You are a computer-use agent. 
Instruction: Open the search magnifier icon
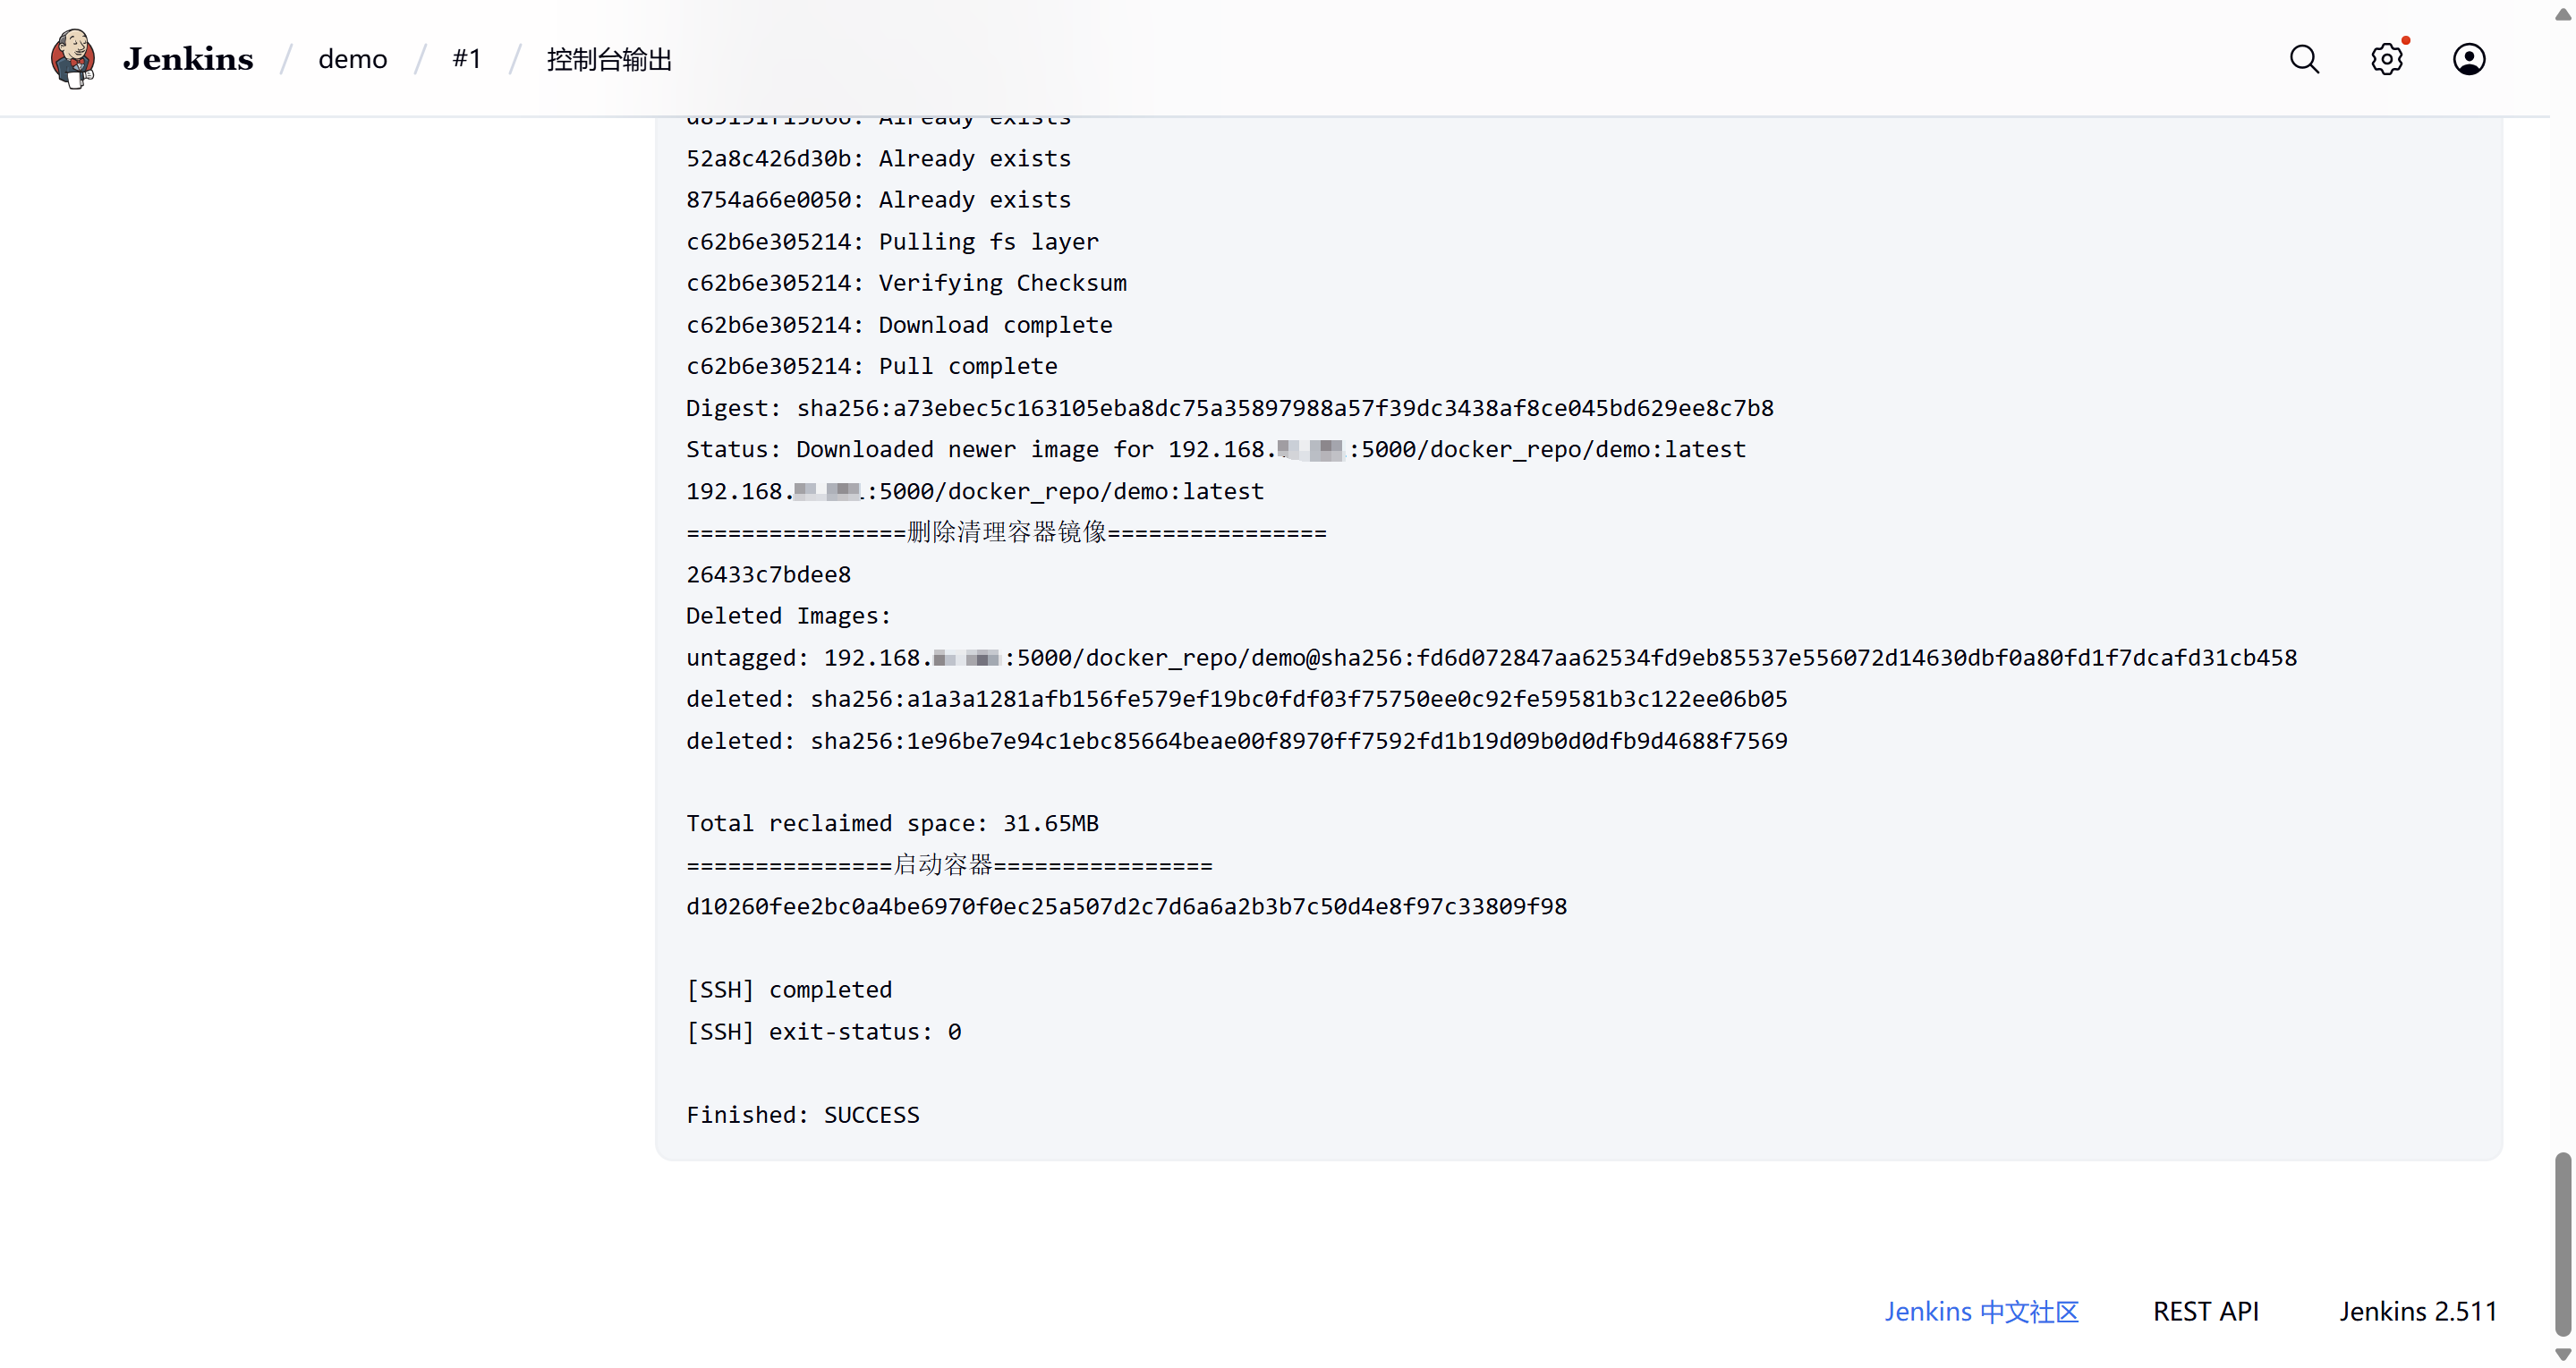pos(2304,59)
